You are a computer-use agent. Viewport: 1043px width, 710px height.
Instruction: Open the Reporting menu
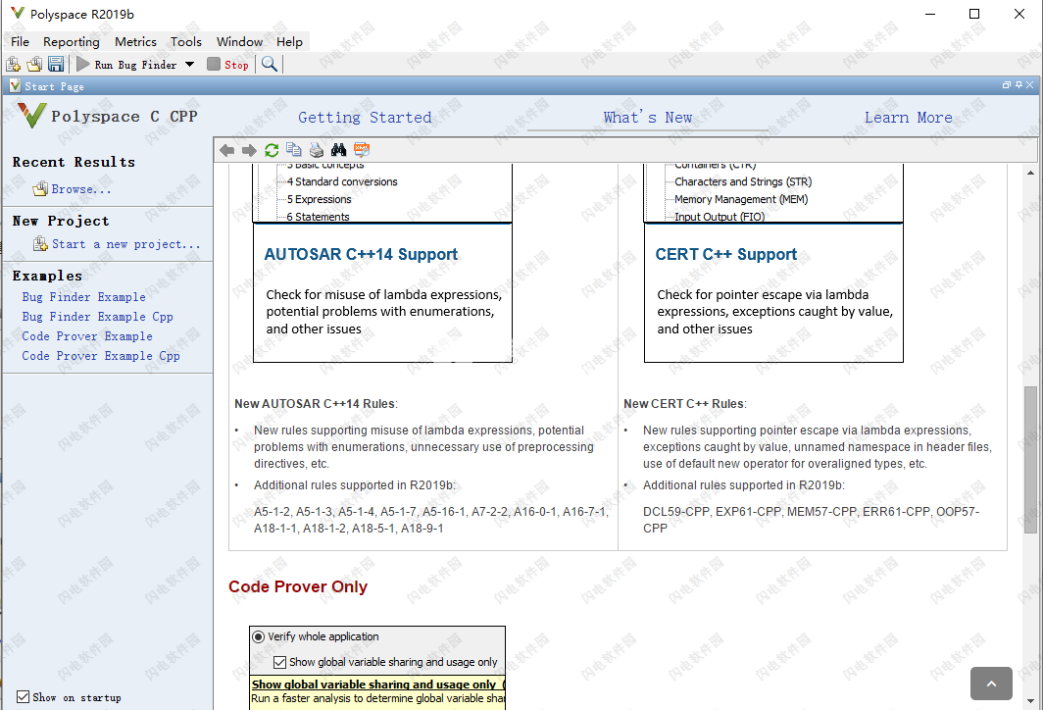72,41
